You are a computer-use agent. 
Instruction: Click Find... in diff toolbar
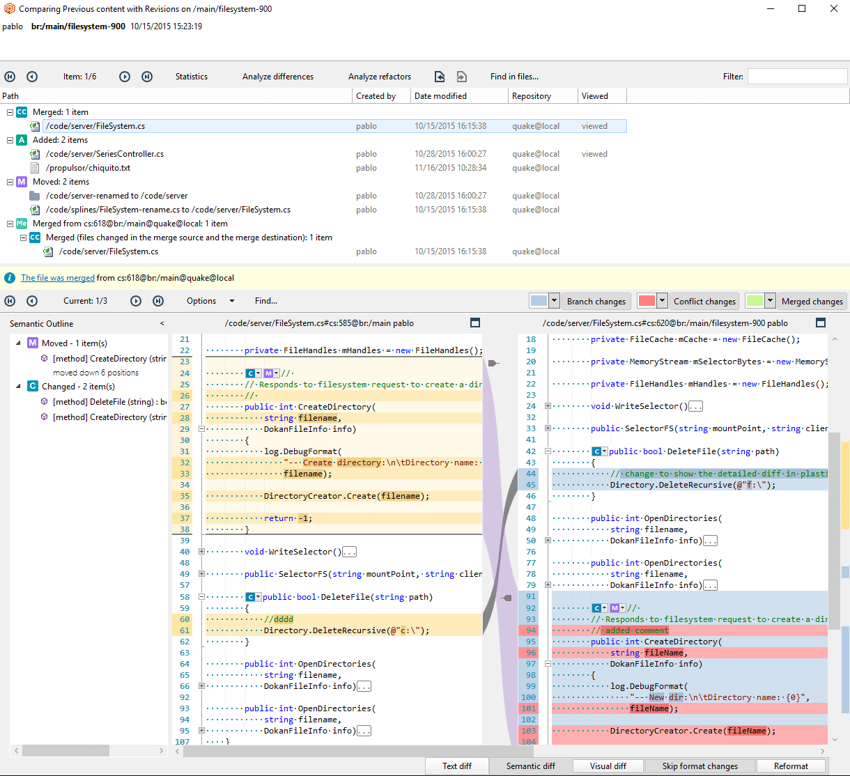266,301
